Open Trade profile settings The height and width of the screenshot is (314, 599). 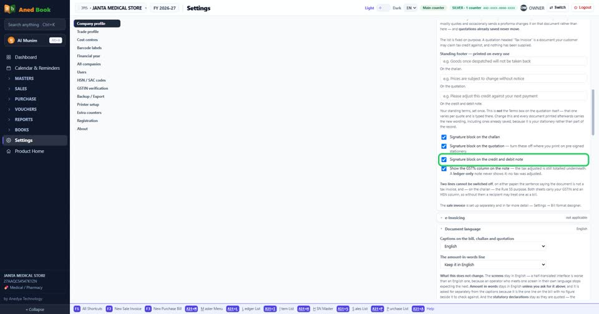coord(88,32)
